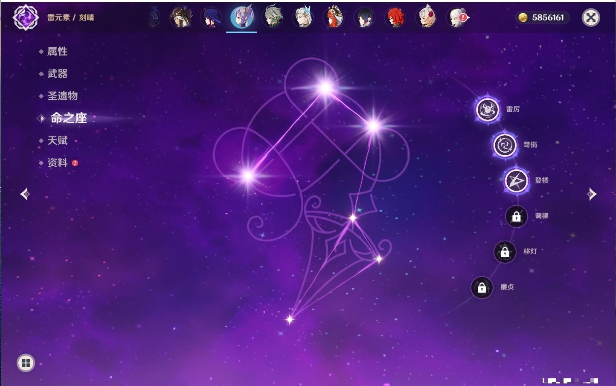Select the locked 廉贞 constellation node
The height and width of the screenshot is (386, 616).
click(x=482, y=287)
